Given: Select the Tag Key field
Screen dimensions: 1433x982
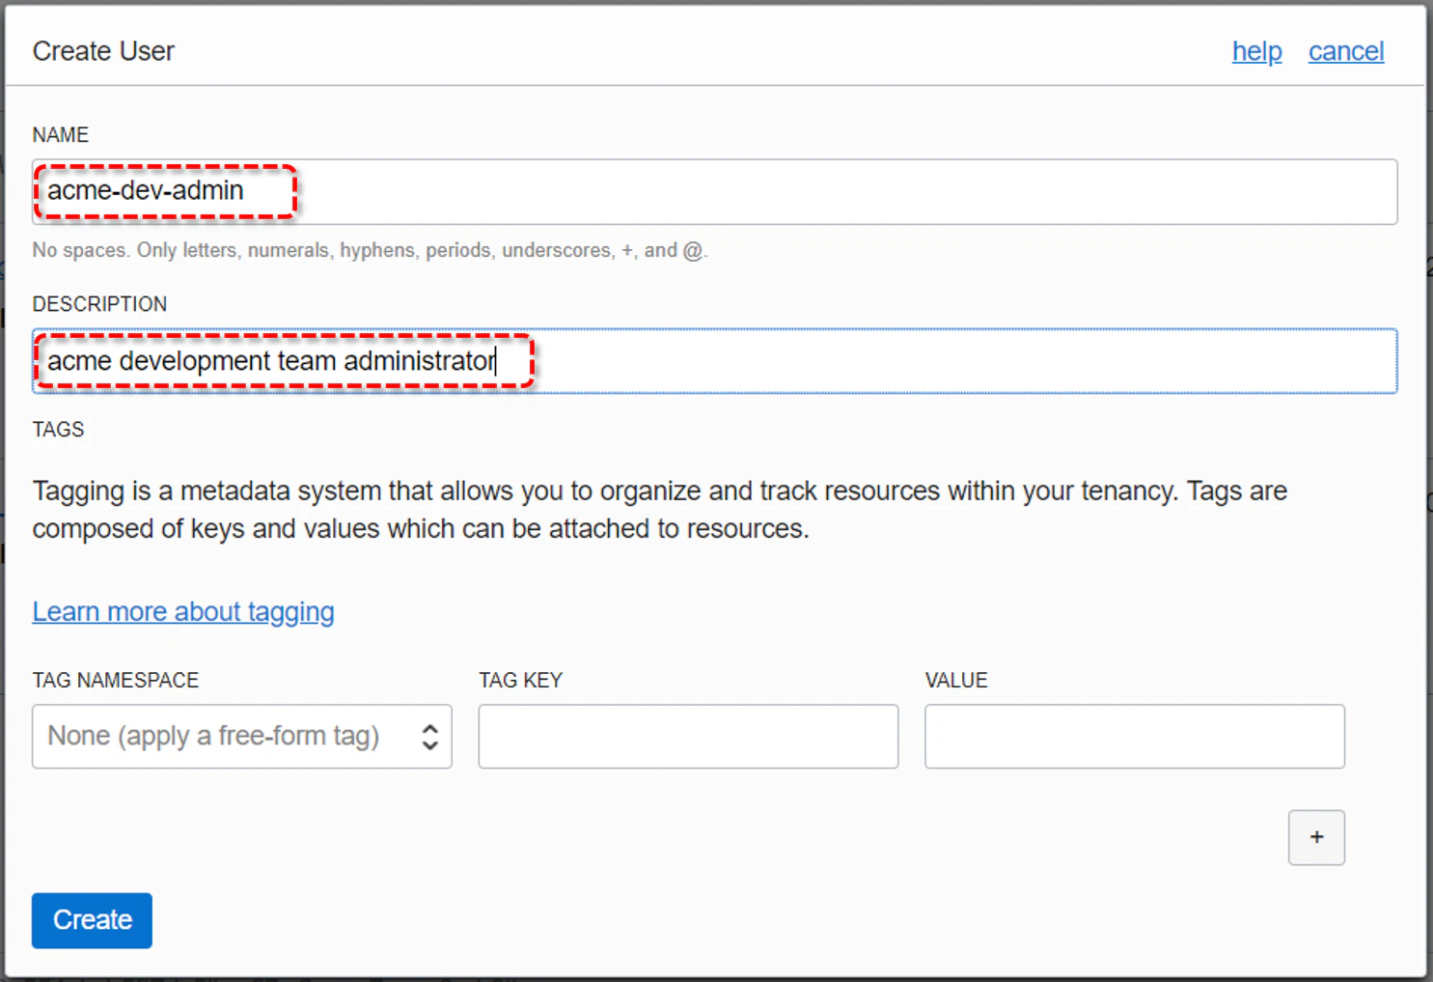Looking at the screenshot, I should [x=688, y=737].
